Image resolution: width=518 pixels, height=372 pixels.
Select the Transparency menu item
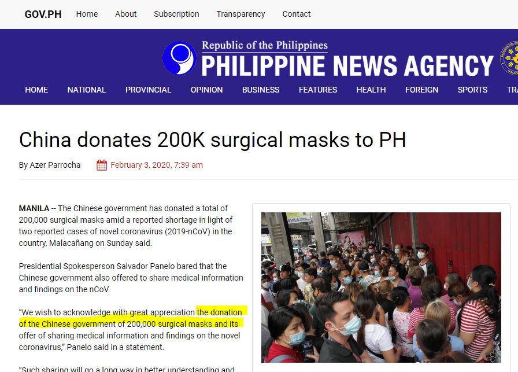240,14
